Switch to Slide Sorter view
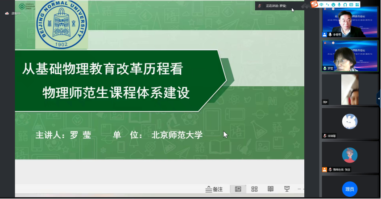Screen dimensions: 381x199 [254, 189]
